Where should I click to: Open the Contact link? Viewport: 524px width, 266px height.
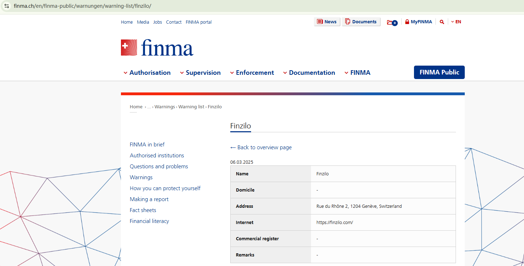(174, 22)
